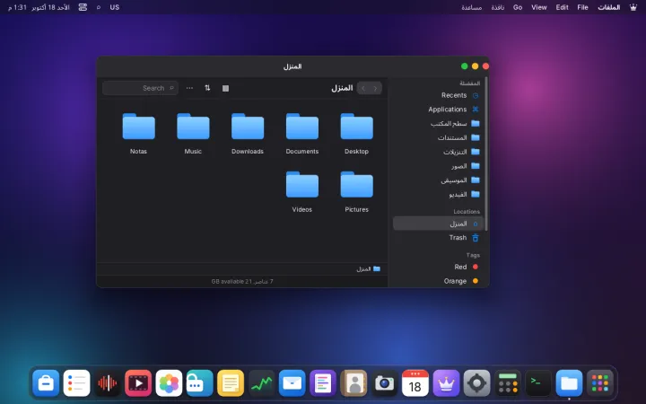Open the File menu
Viewport: 646px width, 404px height.
click(582, 7)
